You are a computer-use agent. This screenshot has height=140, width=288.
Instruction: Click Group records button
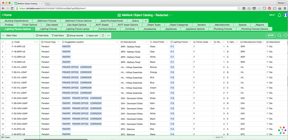click(x=75, y=35)
